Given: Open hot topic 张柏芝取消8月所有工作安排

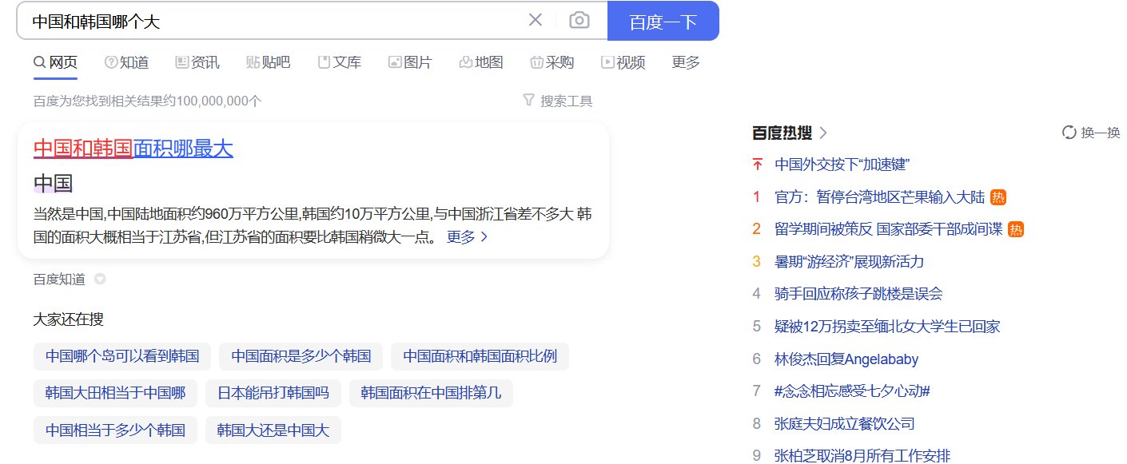Looking at the screenshot, I should click(863, 456).
